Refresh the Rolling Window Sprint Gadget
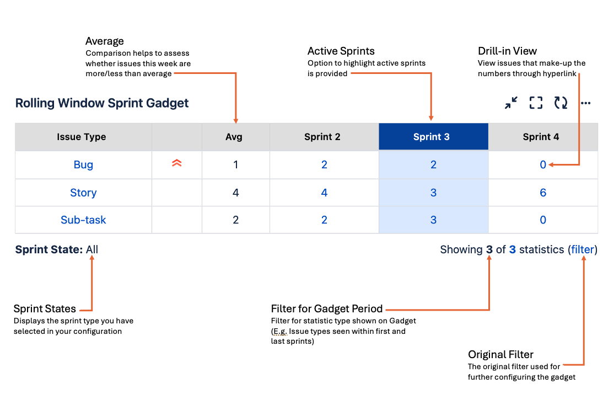This screenshot has width=603, height=394. click(x=560, y=103)
